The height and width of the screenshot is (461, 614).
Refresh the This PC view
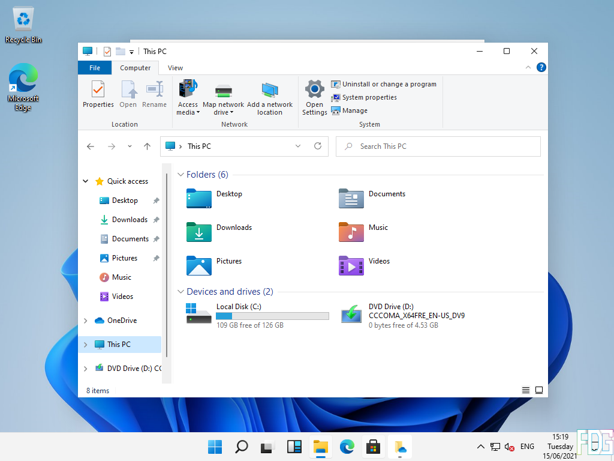pos(318,146)
